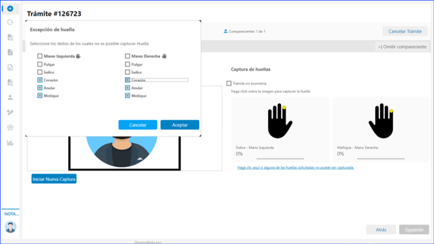Viewport: 434px width, 244px height.
Task: Click Cancelar Trámite button
Action: (x=405, y=31)
